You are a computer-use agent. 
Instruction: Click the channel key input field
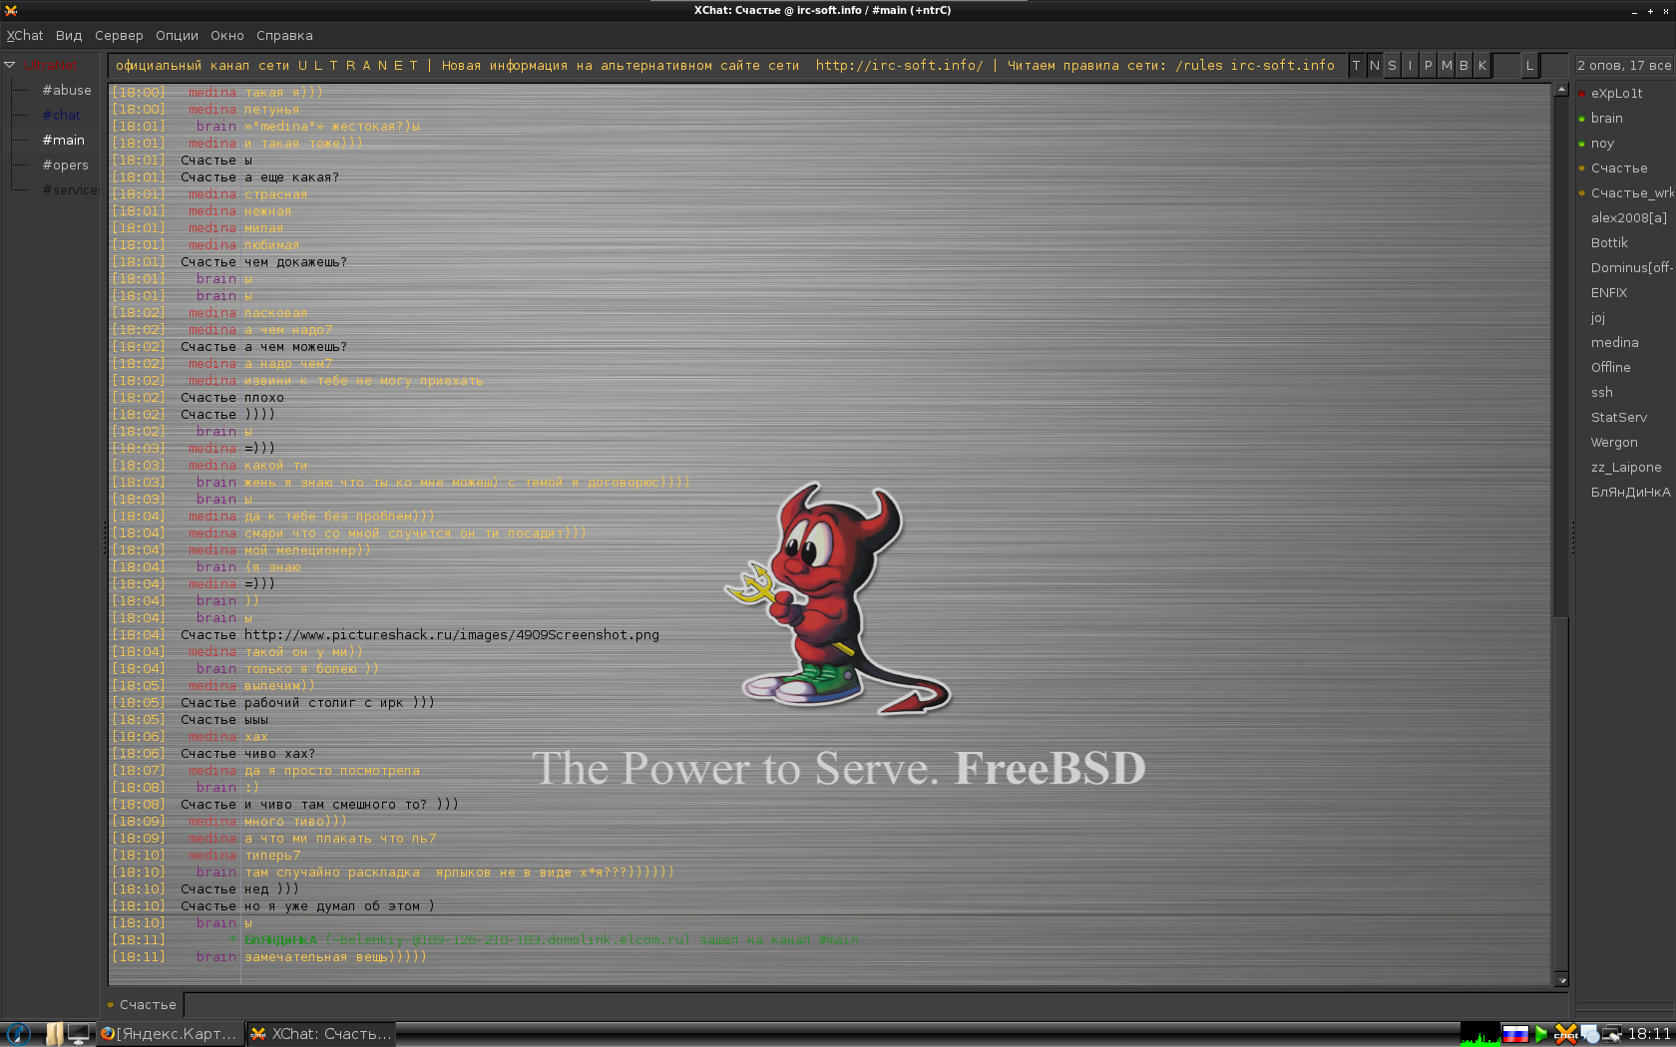pyautogui.click(x=1505, y=66)
